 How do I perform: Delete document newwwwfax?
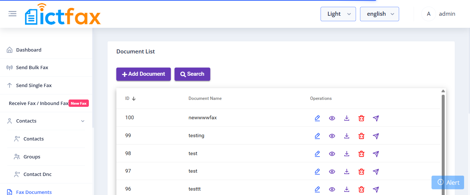pyautogui.click(x=361, y=118)
